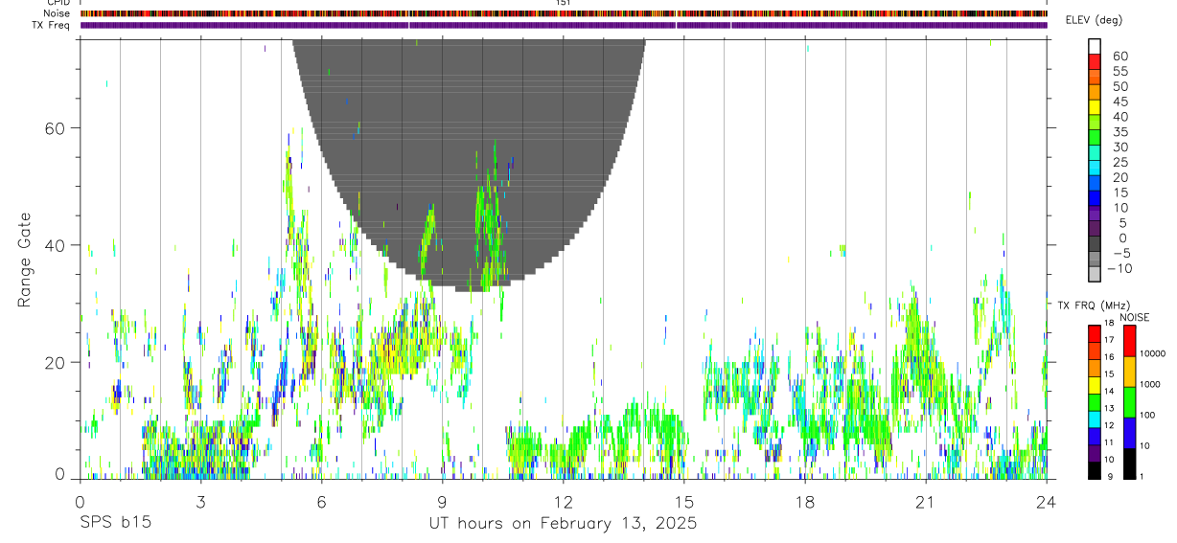Click the "100" value on NOISE legend
Viewport: 1177px width, 543px height.
(1148, 415)
